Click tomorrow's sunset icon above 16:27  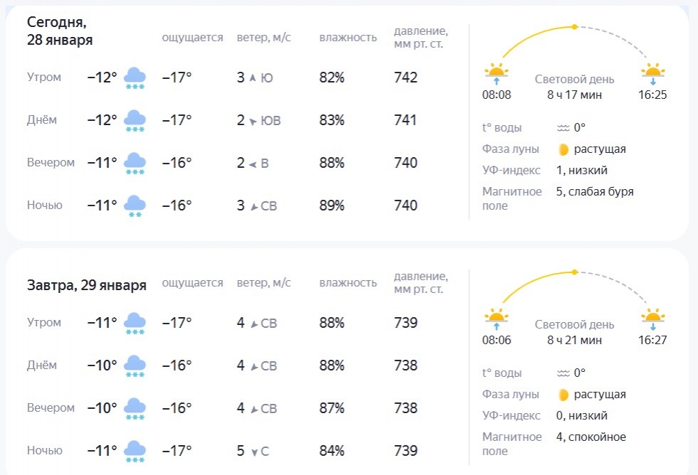pyautogui.click(x=652, y=319)
